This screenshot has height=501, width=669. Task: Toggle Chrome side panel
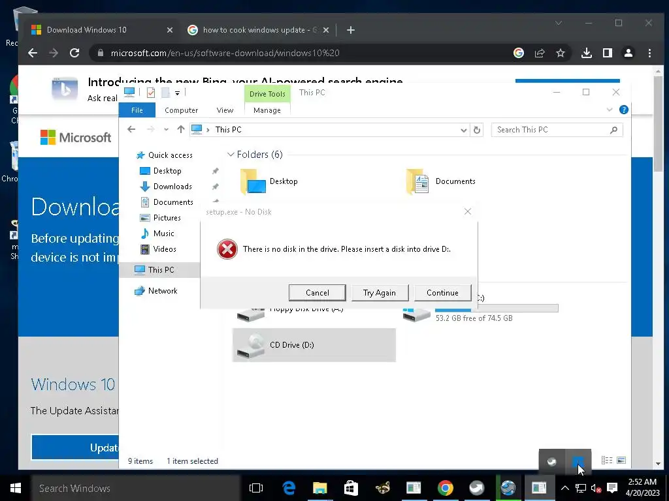[608, 53]
